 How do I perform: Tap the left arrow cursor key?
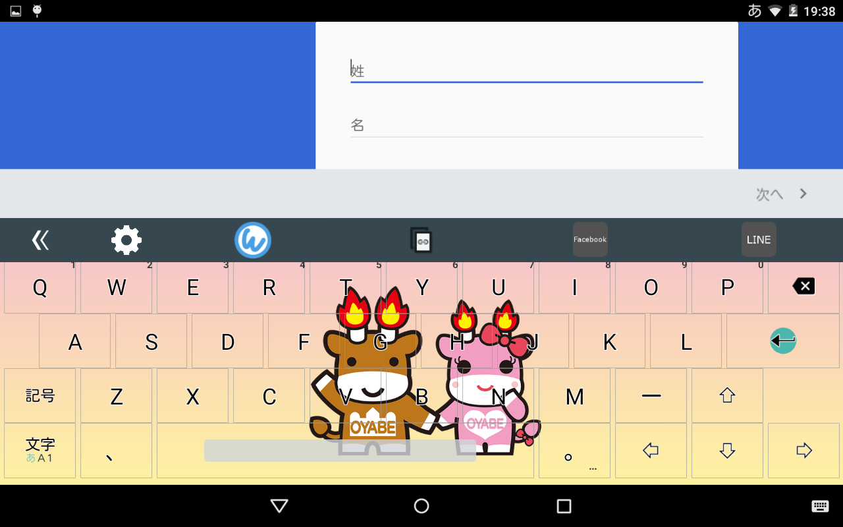coord(651,451)
